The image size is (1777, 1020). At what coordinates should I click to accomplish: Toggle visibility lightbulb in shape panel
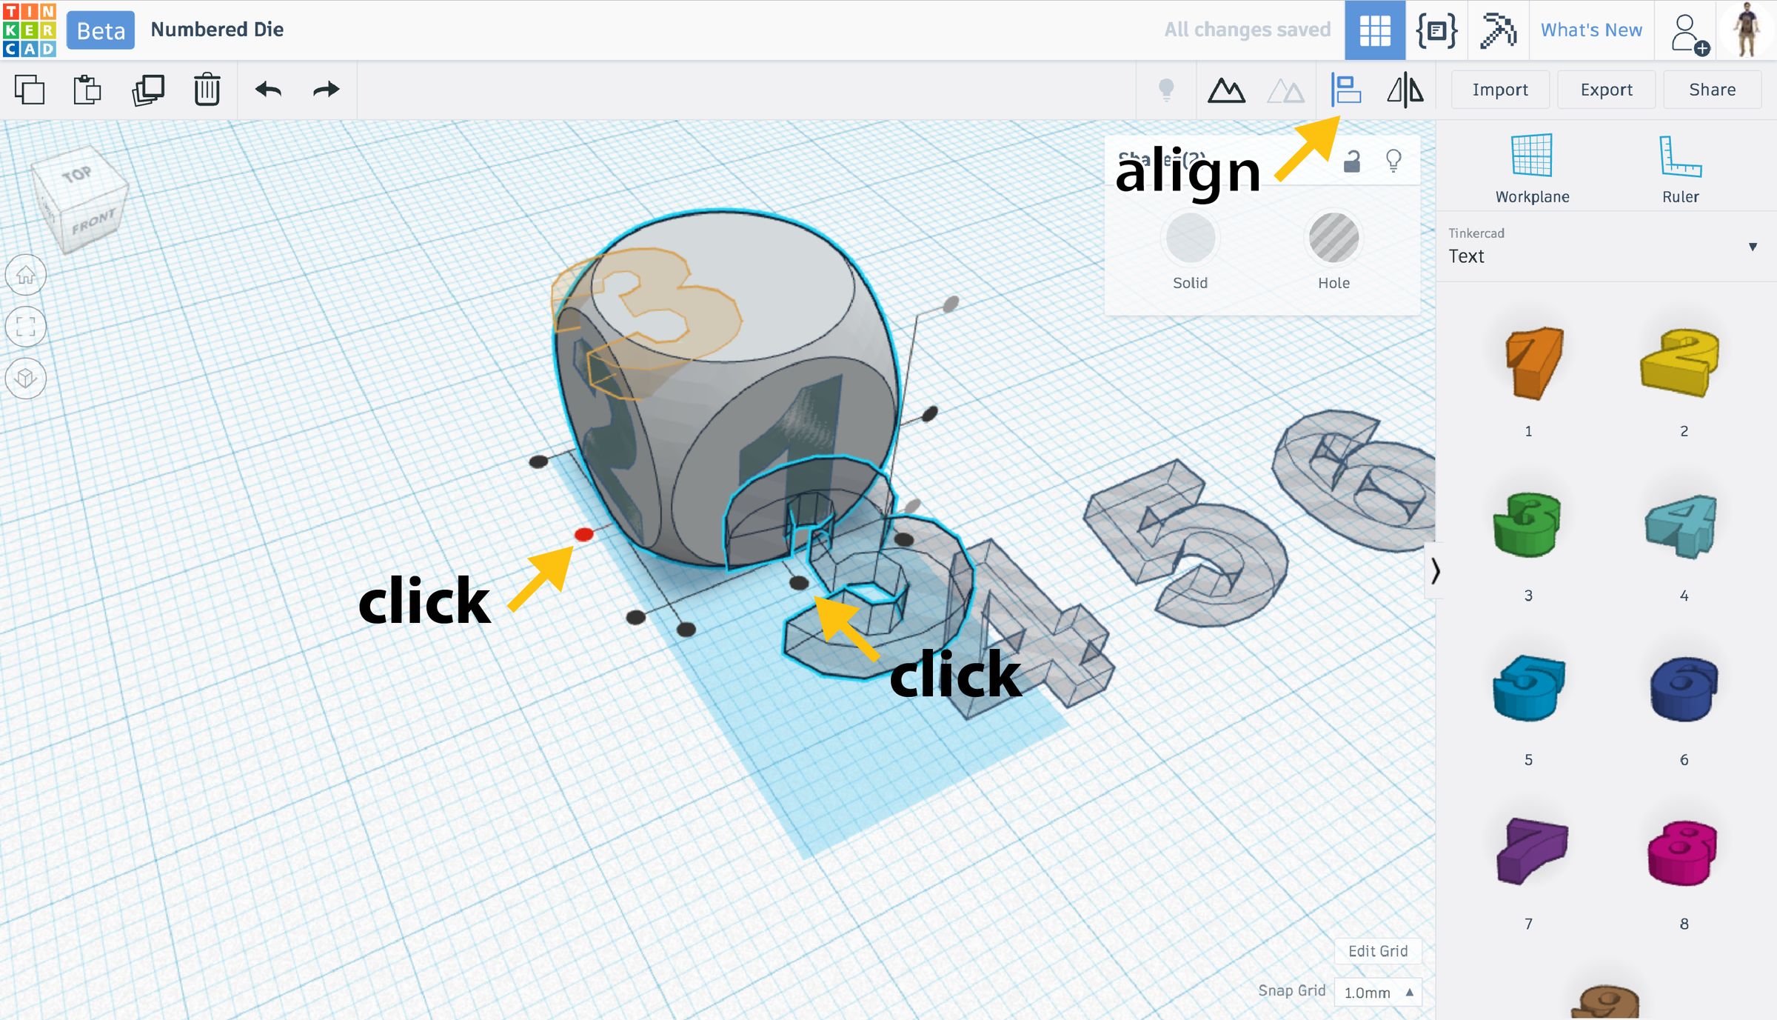point(1393,161)
